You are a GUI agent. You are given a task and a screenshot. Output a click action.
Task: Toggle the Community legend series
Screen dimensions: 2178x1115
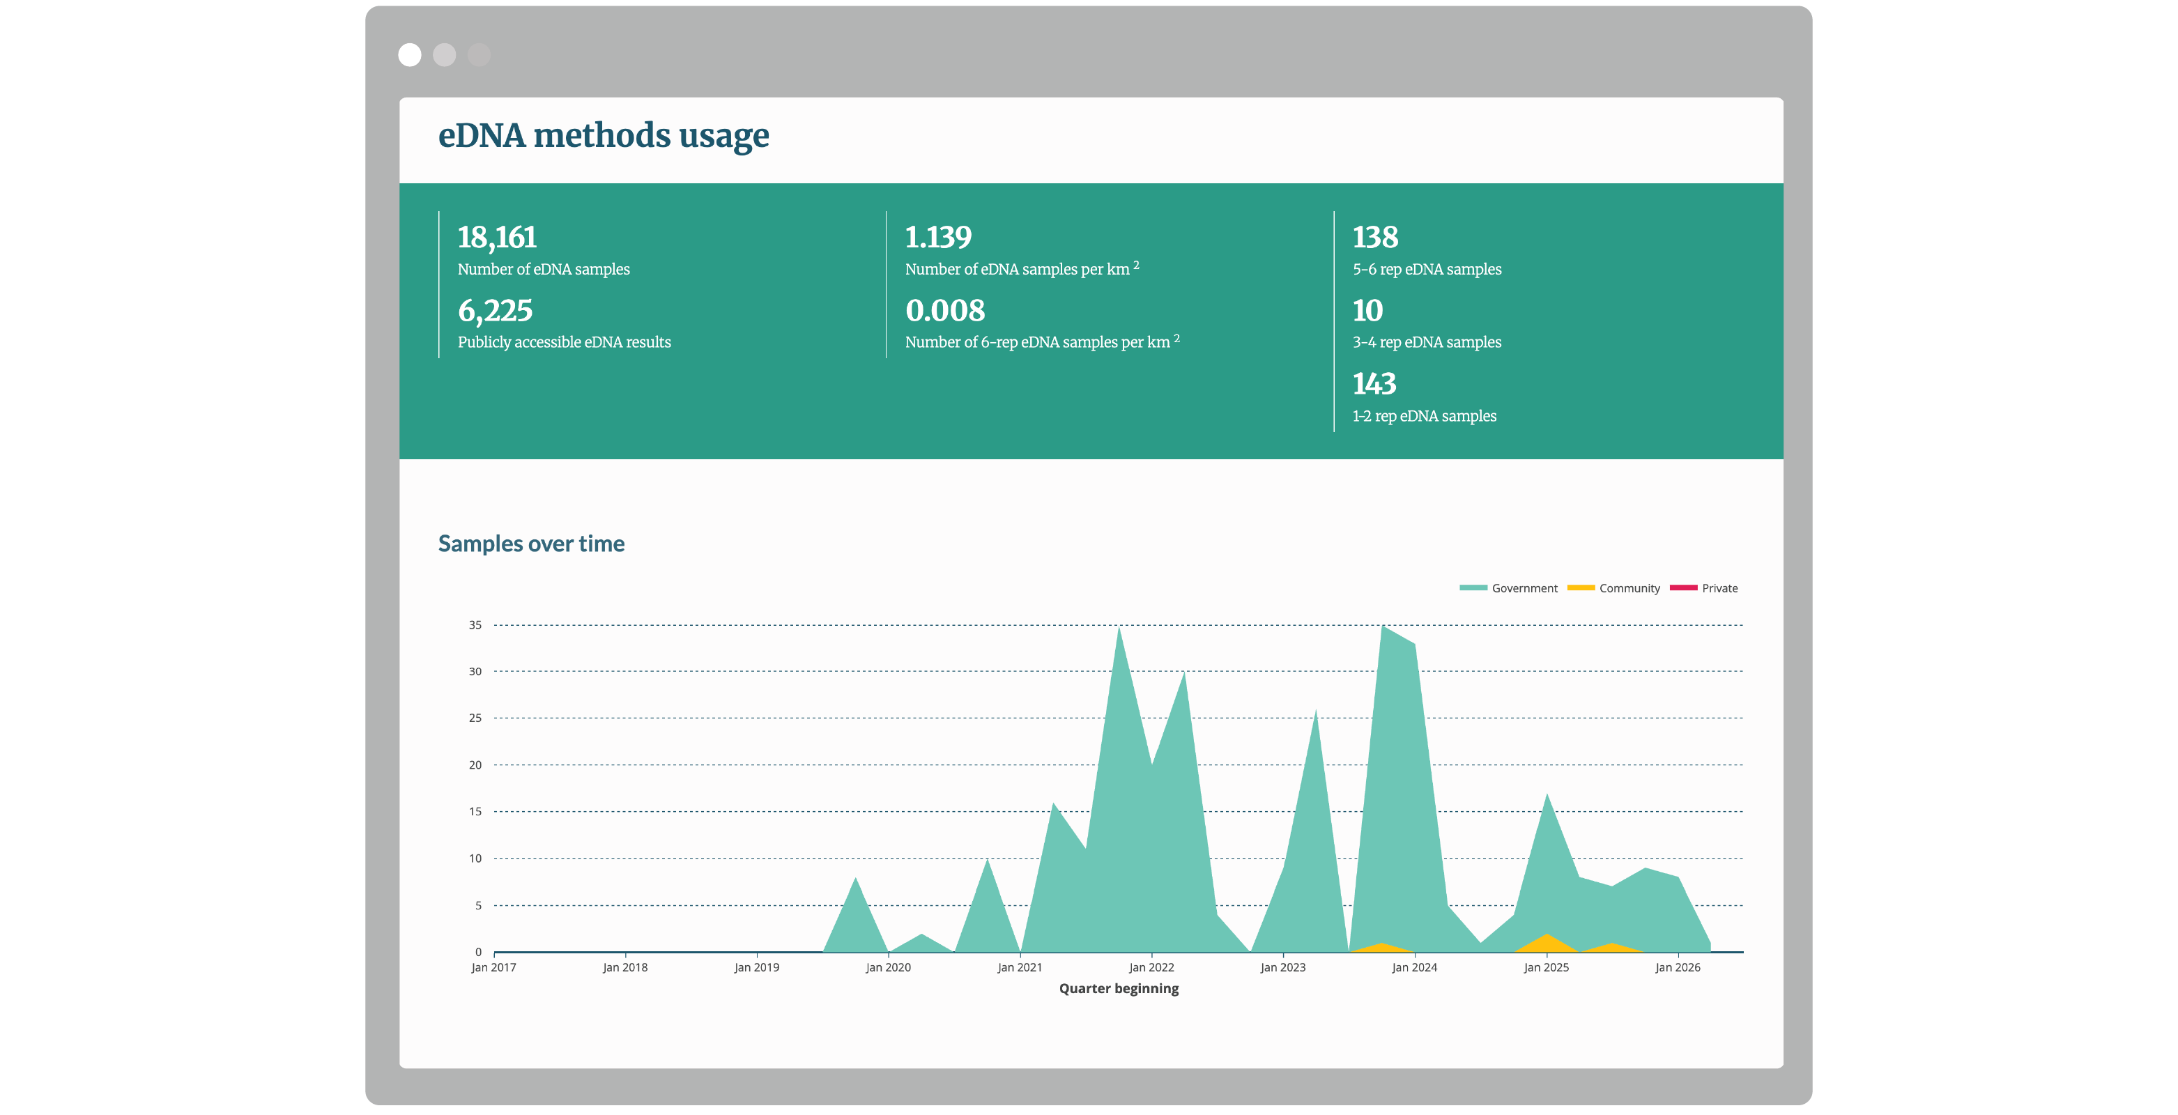[x=1613, y=588]
